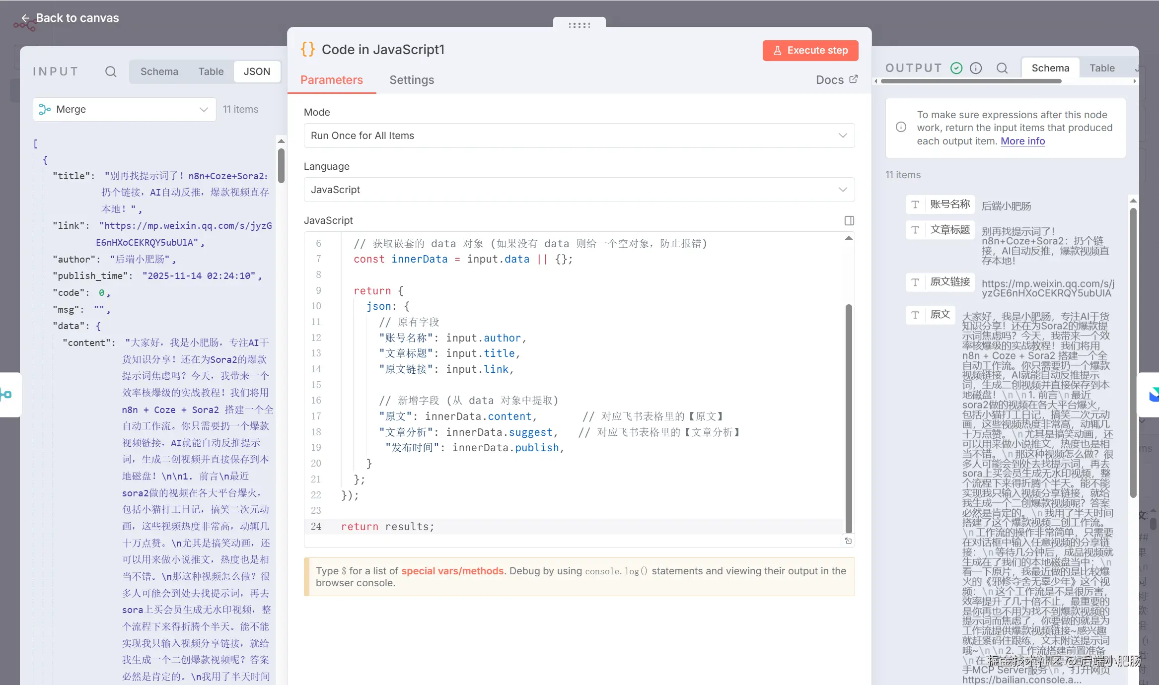Click the "author" key in INPUT JSON
Viewport: 1159px width, 685px height.
(74, 259)
